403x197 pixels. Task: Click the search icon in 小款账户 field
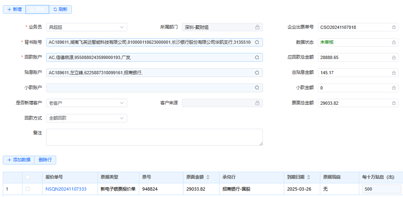click(257, 87)
